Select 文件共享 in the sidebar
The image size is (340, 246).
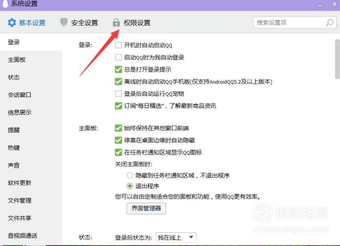click(x=31, y=218)
